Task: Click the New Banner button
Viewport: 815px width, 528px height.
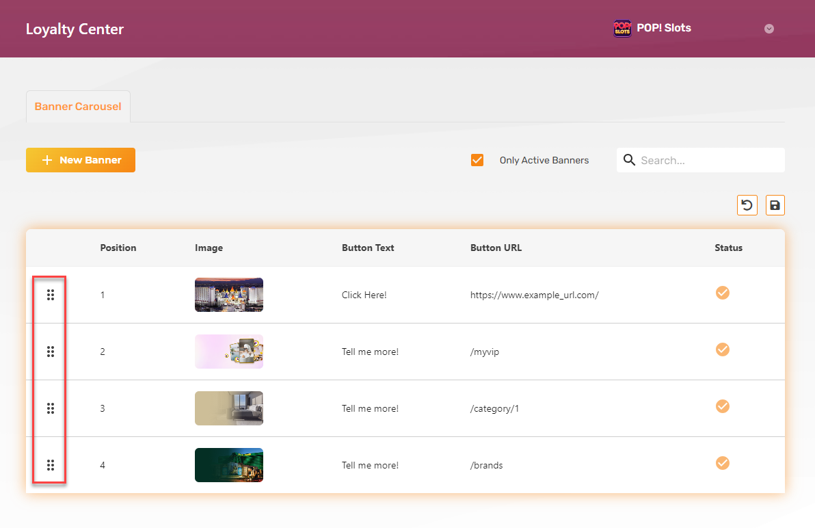Action: [x=81, y=160]
